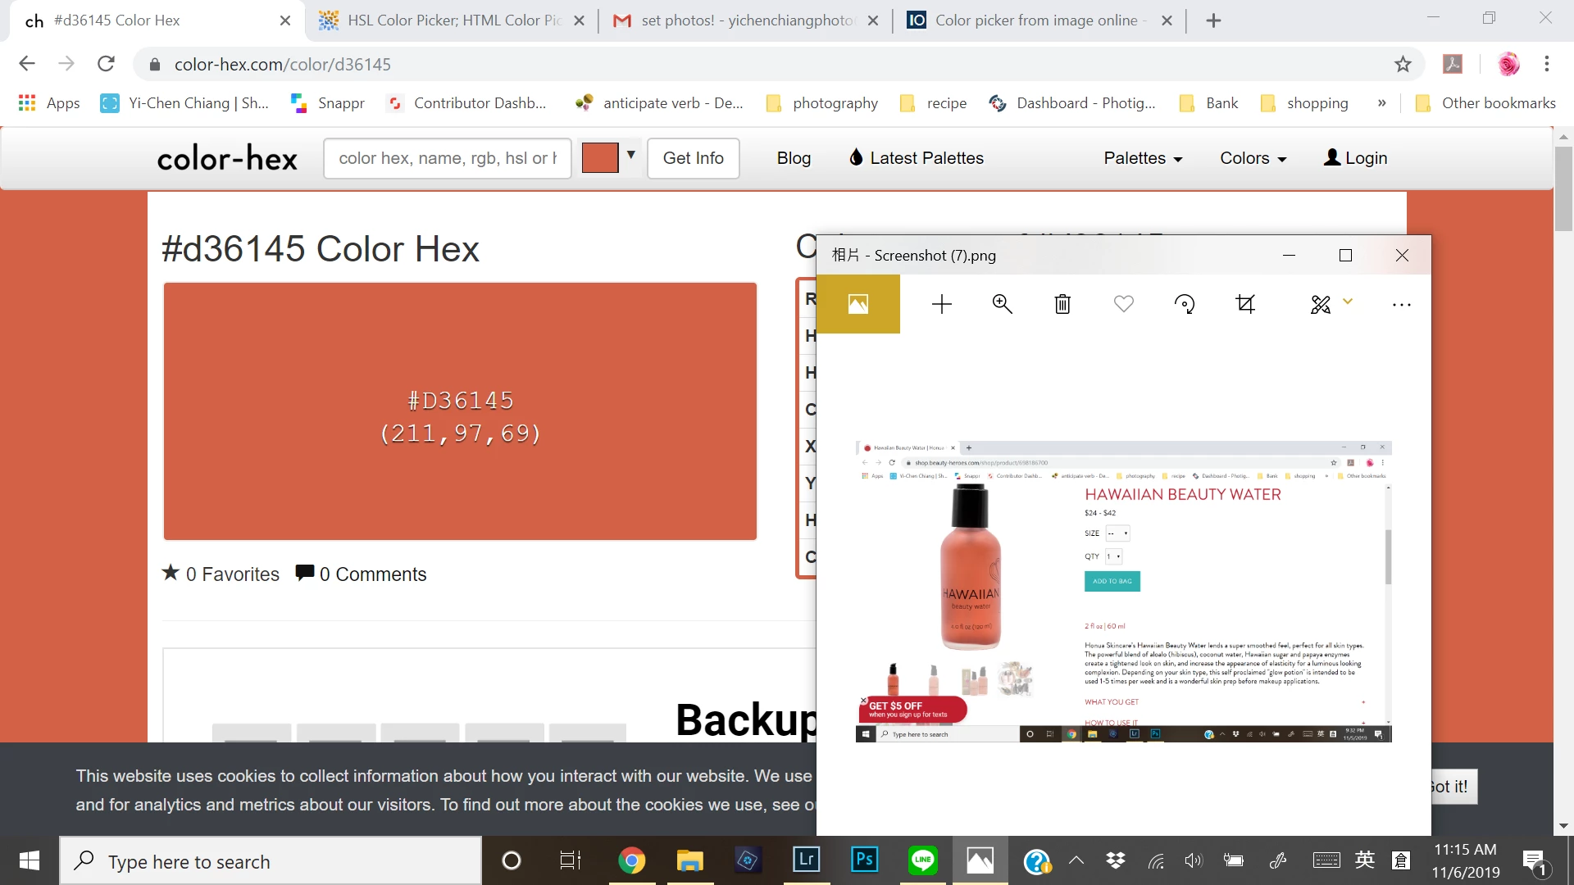
Task: Click the rotate icon in Photos toolbar
Action: 1185,304
